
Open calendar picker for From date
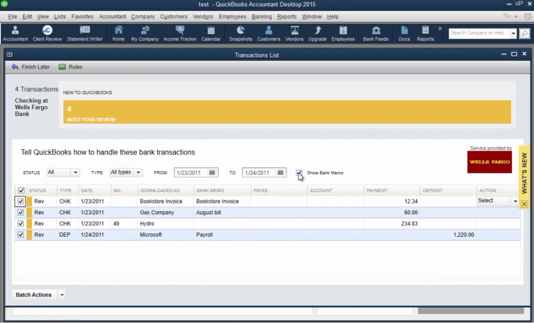[x=212, y=173]
